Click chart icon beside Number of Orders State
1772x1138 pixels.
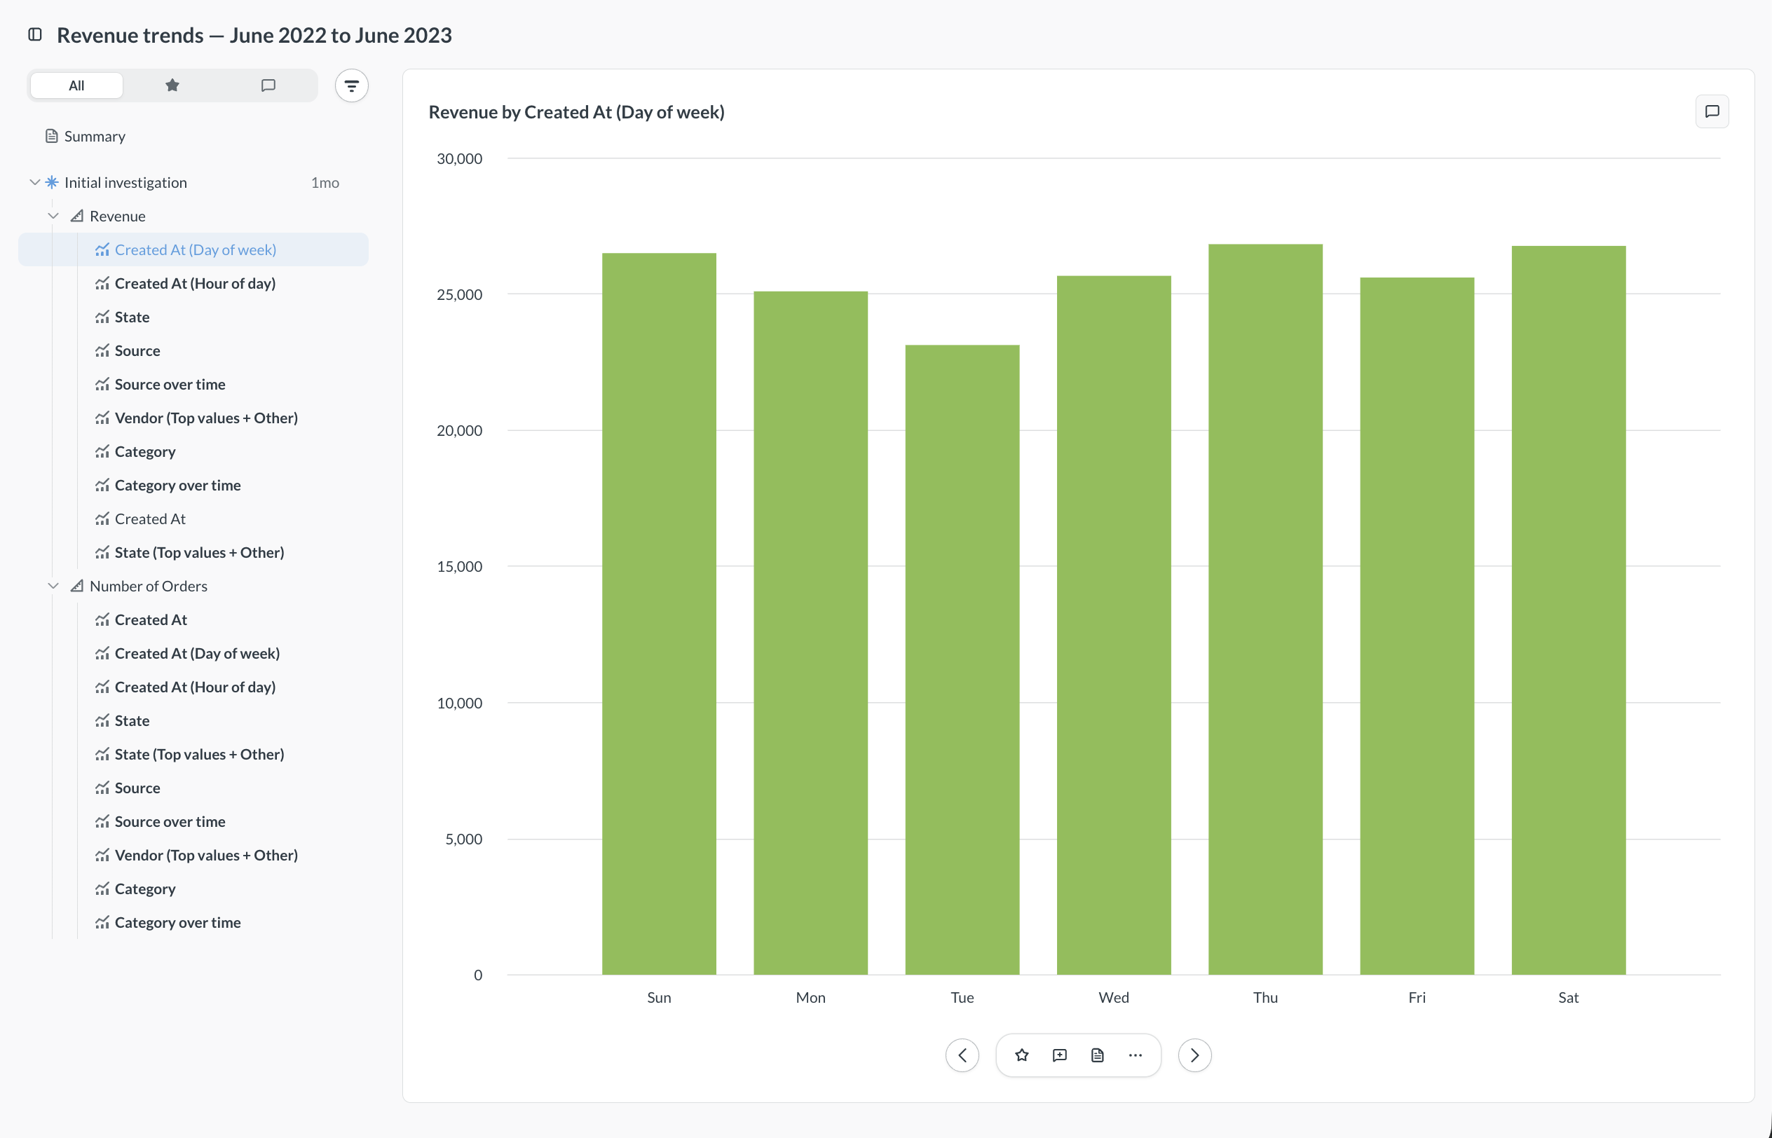tap(102, 720)
